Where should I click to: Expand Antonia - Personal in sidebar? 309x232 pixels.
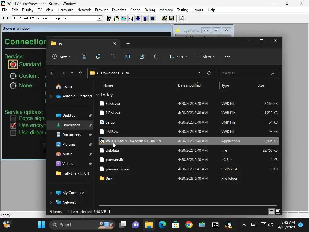[51, 96]
